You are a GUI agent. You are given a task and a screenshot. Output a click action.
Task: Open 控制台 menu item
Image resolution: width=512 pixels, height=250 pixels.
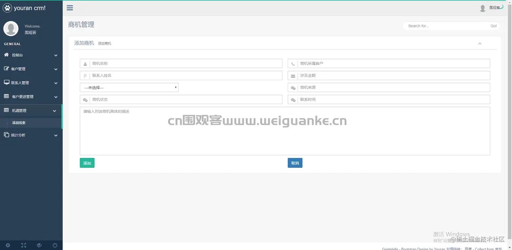click(31, 55)
